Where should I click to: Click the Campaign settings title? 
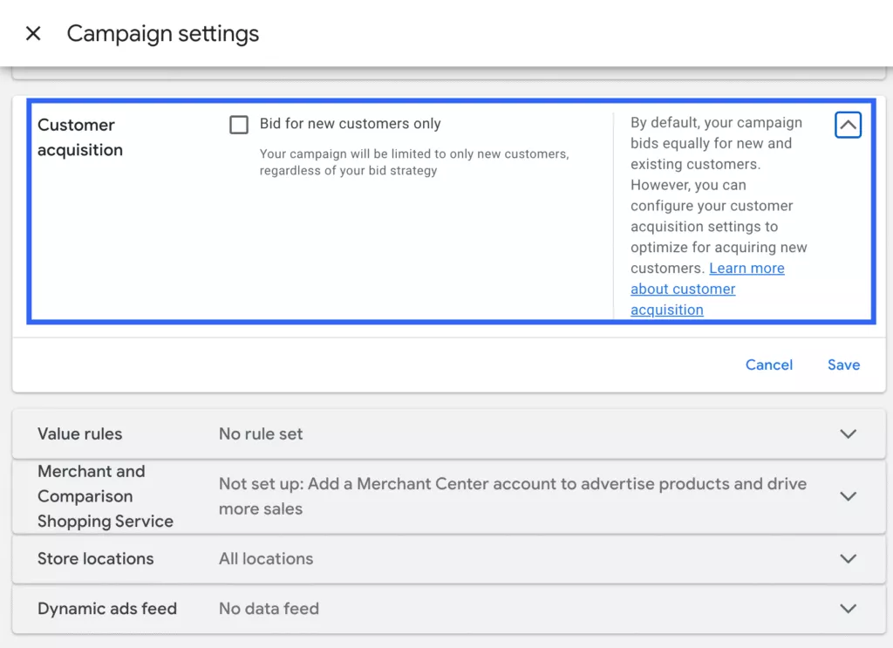(x=163, y=34)
